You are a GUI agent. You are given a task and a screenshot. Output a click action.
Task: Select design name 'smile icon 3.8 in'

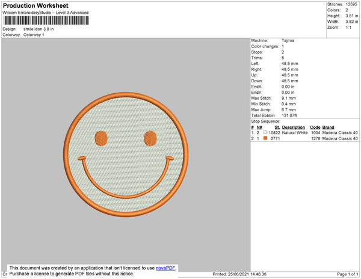[x=39, y=29]
